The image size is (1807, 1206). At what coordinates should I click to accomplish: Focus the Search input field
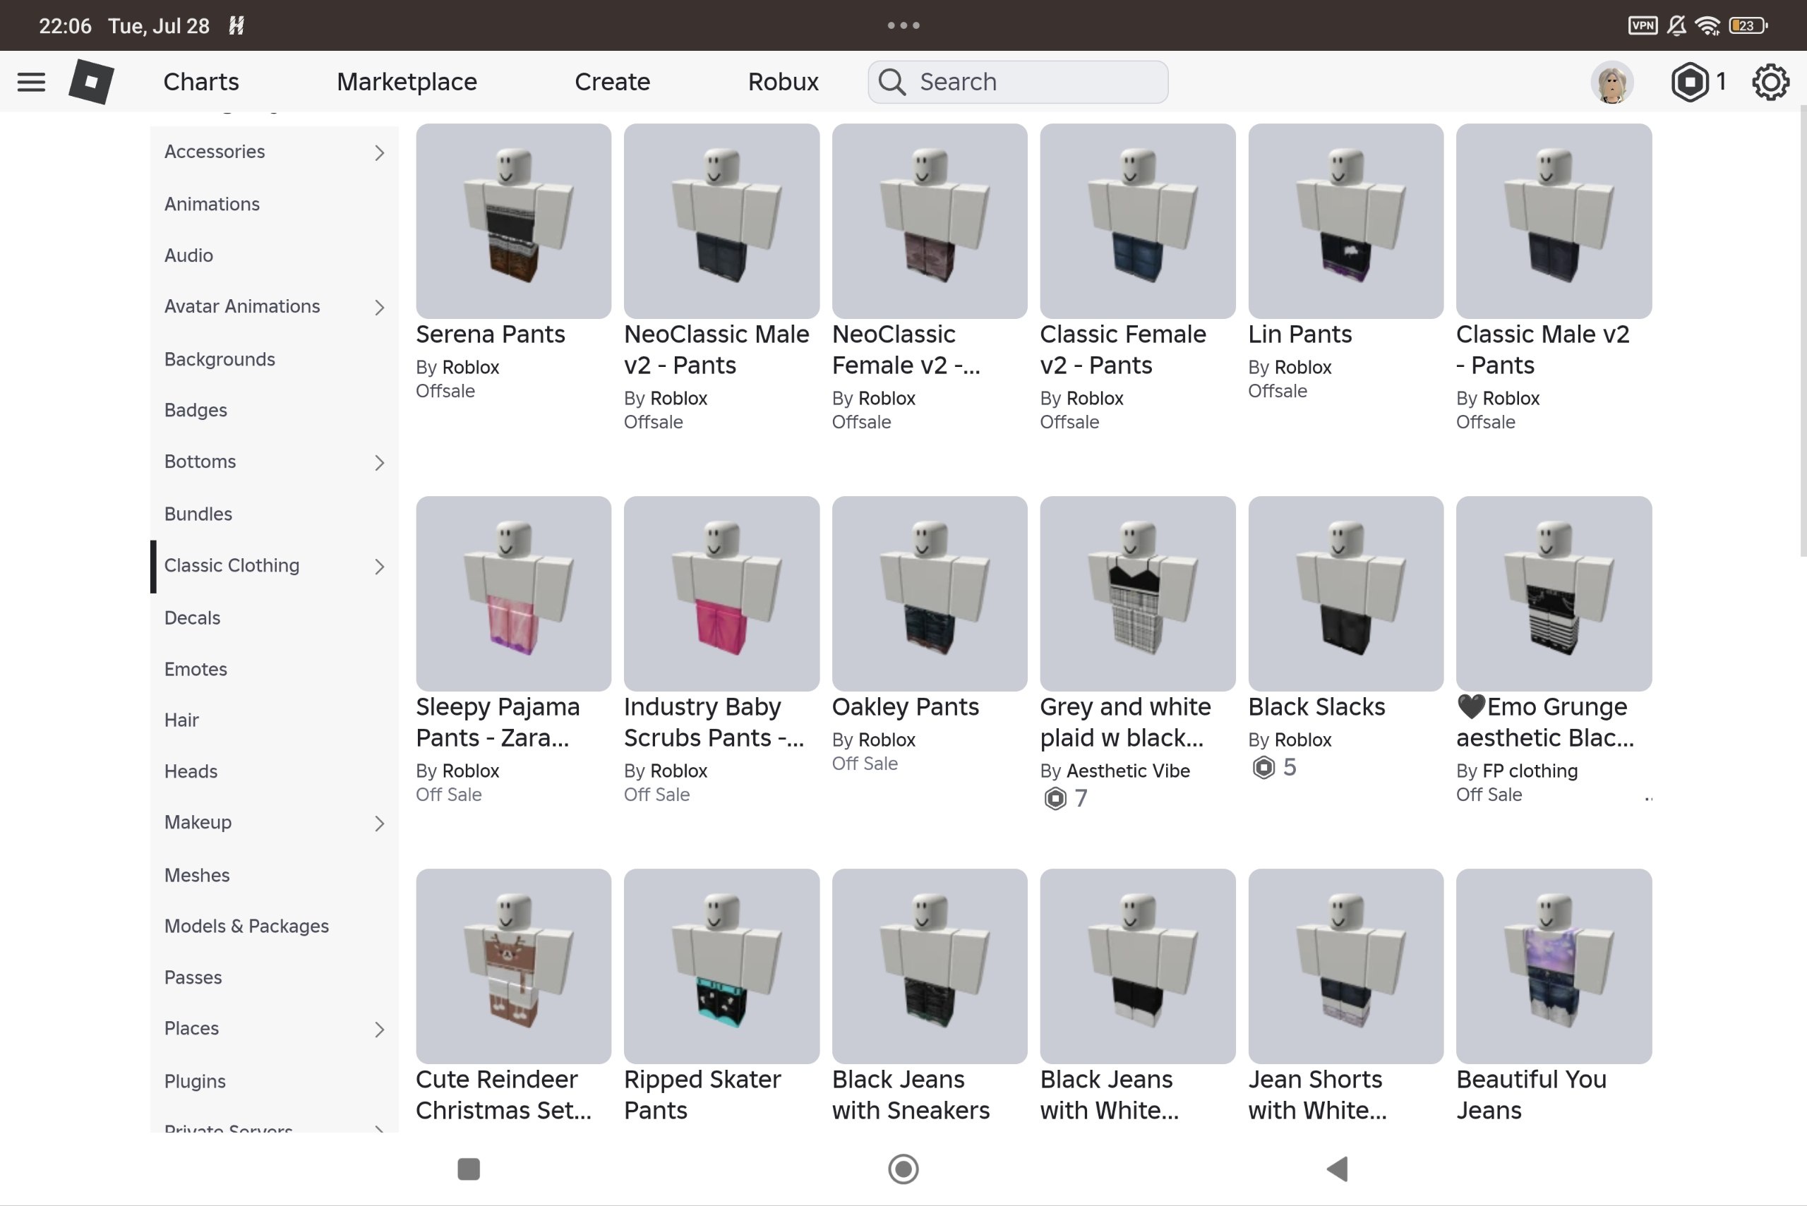pos(1018,82)
